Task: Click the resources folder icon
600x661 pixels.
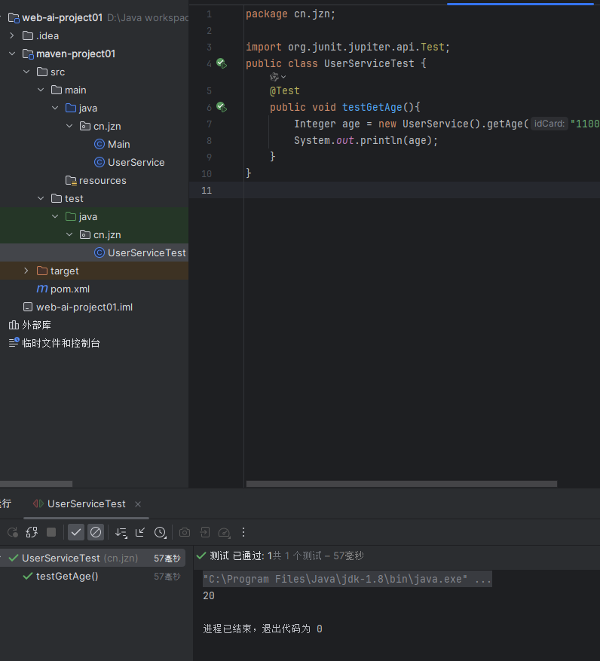Action: (71, 180)
